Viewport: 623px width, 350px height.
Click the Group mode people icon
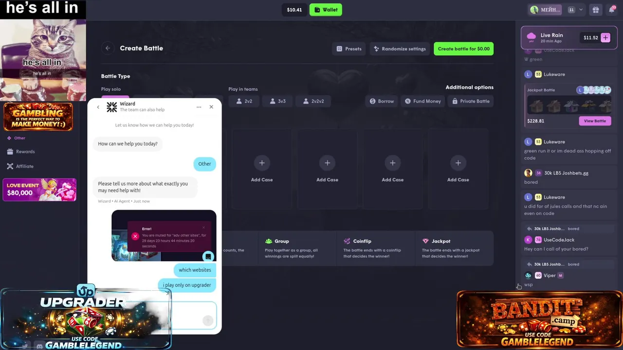(x=268, y=241)
